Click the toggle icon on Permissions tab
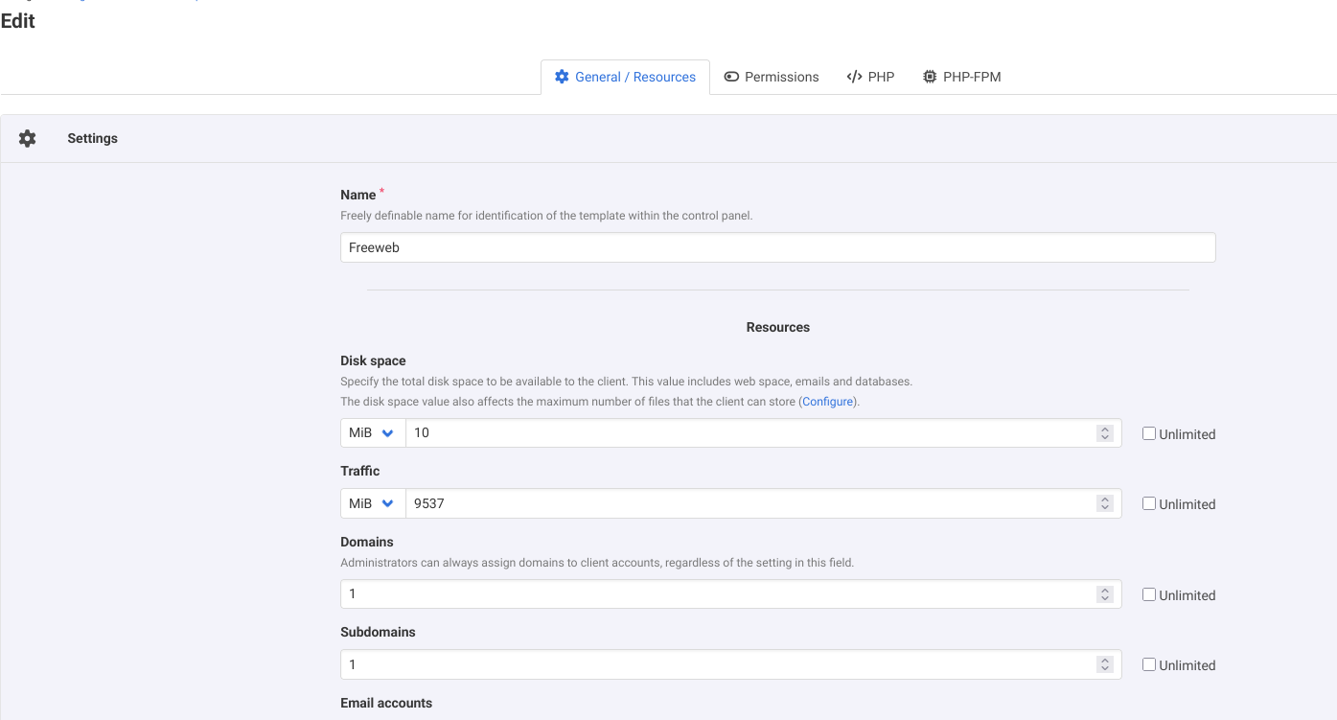 pos(731,77)
